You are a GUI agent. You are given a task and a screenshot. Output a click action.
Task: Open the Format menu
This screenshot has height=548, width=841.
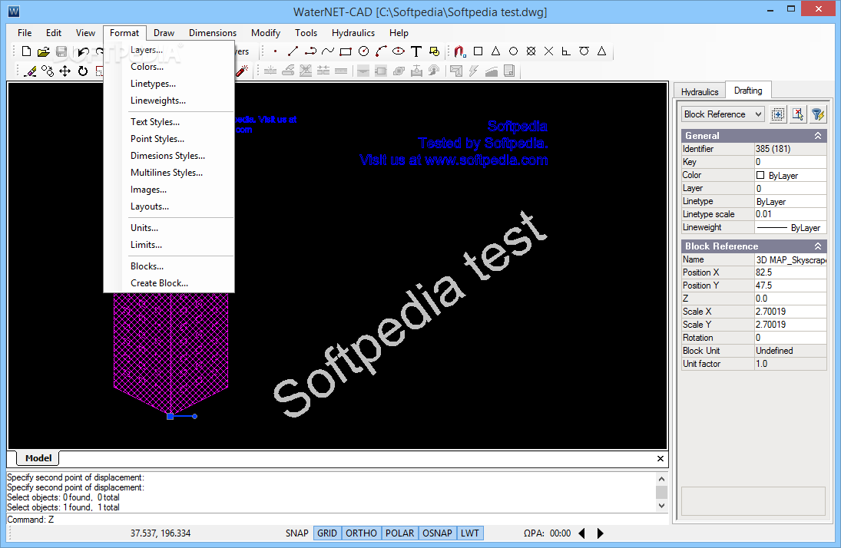[124, 33]
